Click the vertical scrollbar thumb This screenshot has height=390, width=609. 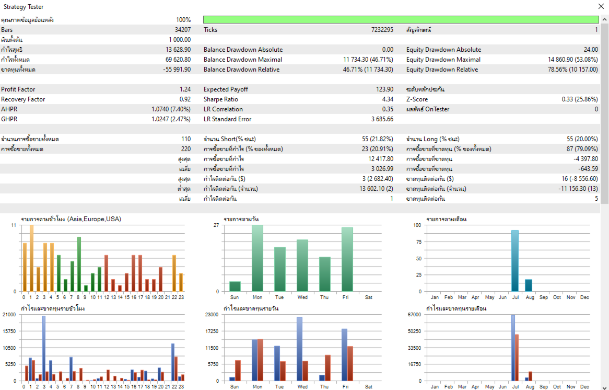(605, 113)
